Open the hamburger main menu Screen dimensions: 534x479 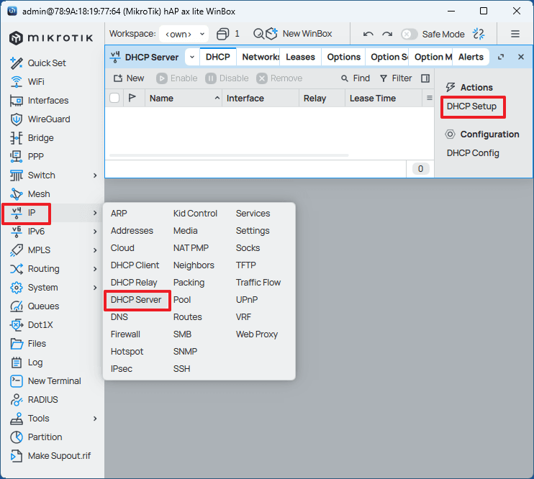coord(515,34)
